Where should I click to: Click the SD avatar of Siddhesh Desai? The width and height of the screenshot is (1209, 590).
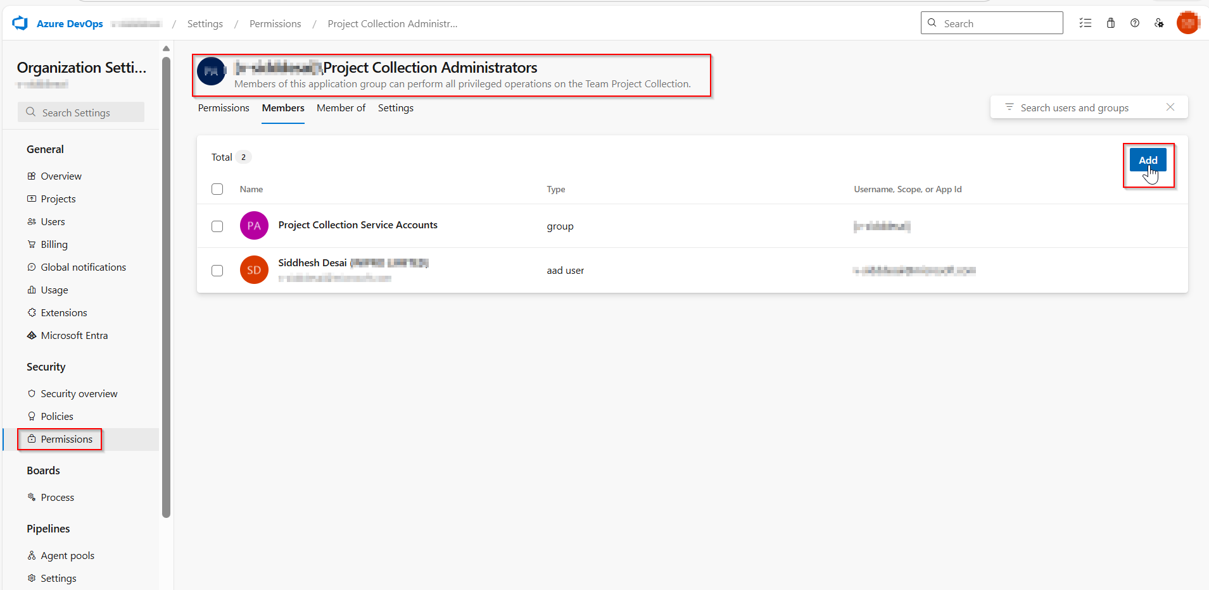coord(254,270)
